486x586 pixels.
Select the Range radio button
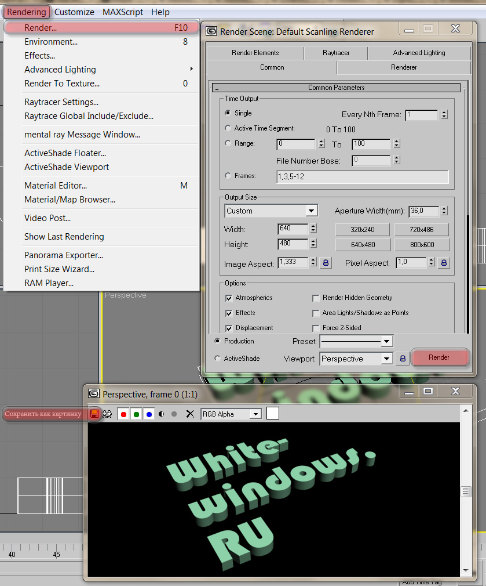point(228,143)
